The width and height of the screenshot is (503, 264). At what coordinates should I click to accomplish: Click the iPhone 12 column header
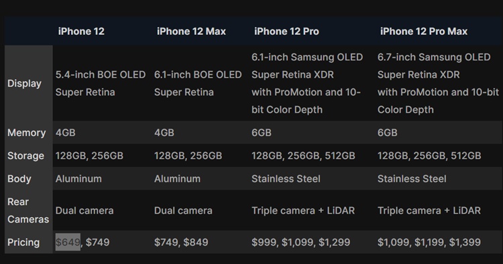(x=81, y=31)
